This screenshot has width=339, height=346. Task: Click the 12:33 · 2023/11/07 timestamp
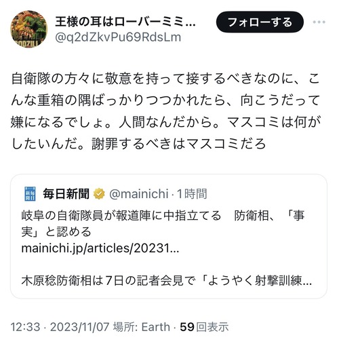click(x=60, y=327)
